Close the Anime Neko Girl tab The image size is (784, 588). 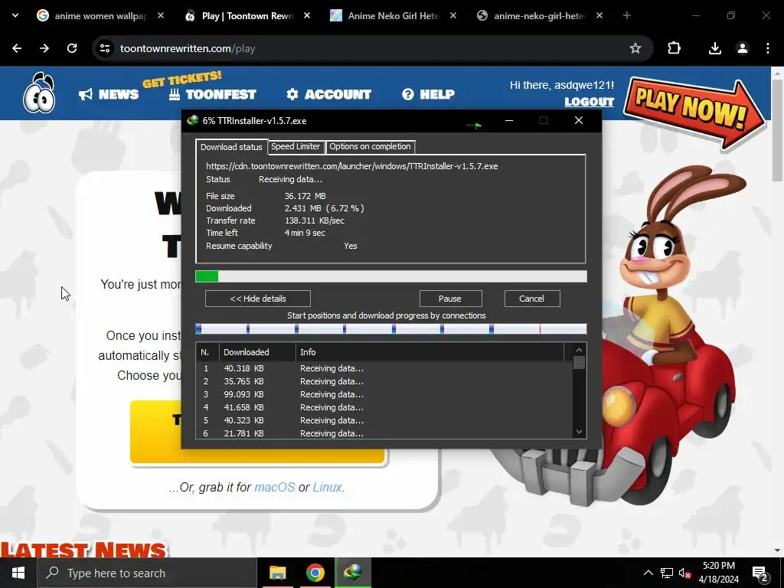(x=453, y=15)
